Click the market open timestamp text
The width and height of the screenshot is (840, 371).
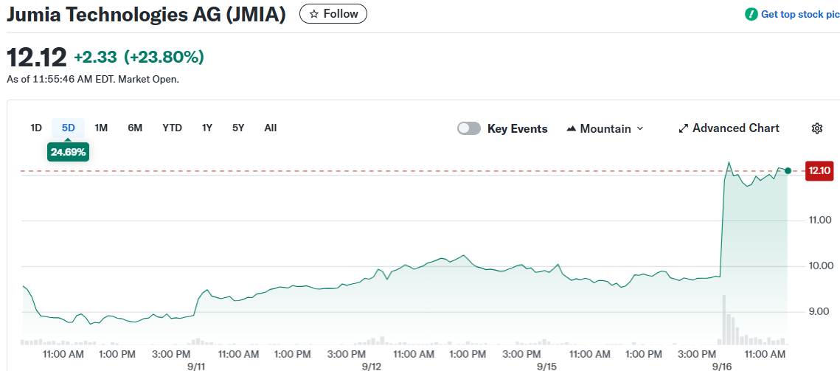click(93, 80)
